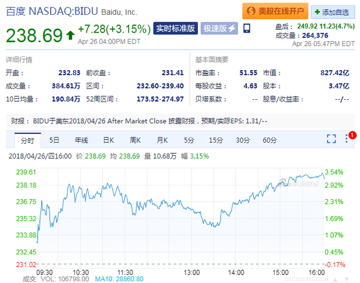Click the 基本面摘要 section heading
Screen dimensions: 360x283
(x=211, y=60)
